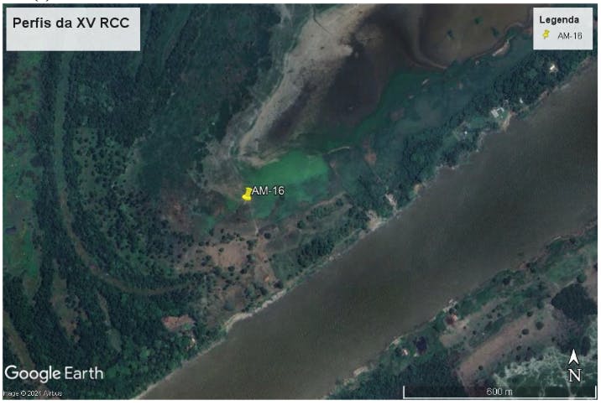The width and height of the screenshot is (601, 405).
Task: Select the AM-16 label next to the map pin
Action: coord(268,190)
